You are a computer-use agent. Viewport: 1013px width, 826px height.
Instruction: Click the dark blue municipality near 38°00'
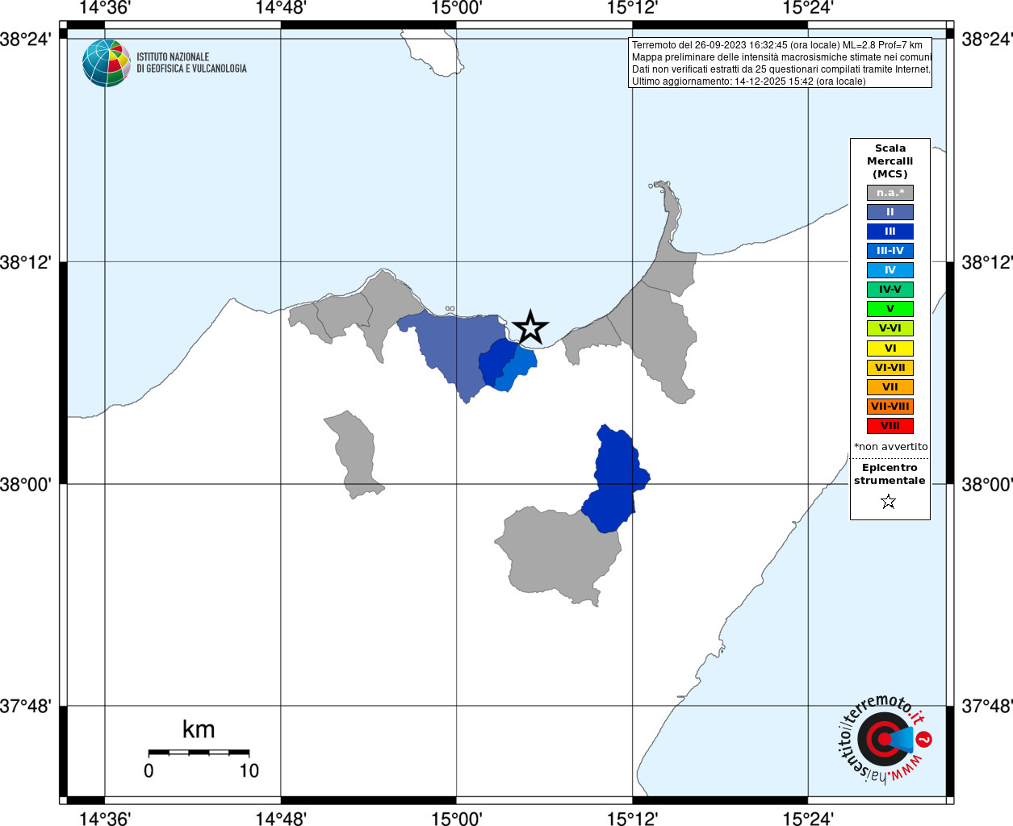[616, 481]
